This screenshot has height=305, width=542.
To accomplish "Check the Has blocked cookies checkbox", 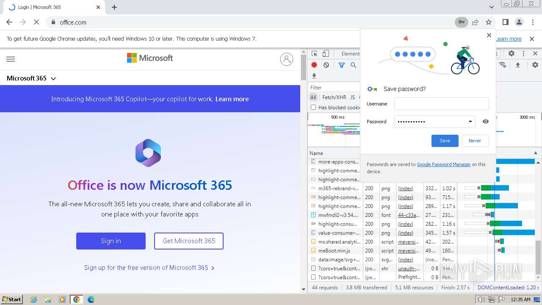I will [x=313, y=107].
